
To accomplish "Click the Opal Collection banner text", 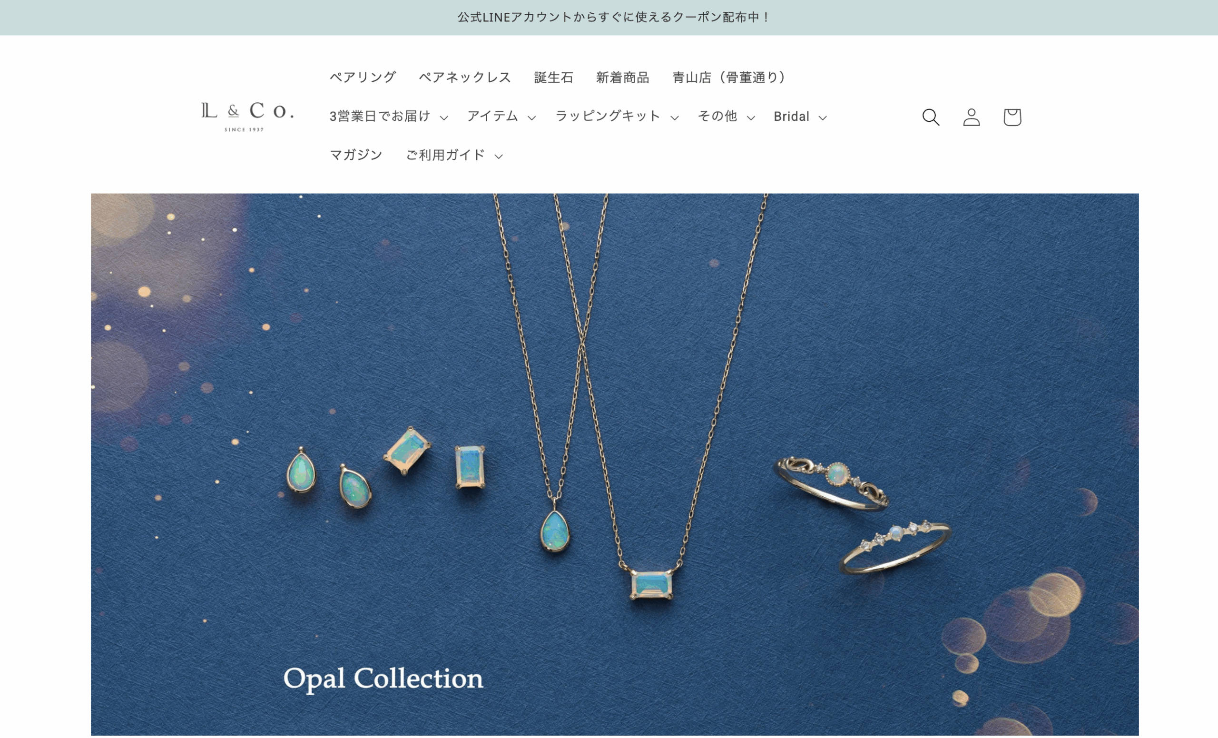I will 383,679.
